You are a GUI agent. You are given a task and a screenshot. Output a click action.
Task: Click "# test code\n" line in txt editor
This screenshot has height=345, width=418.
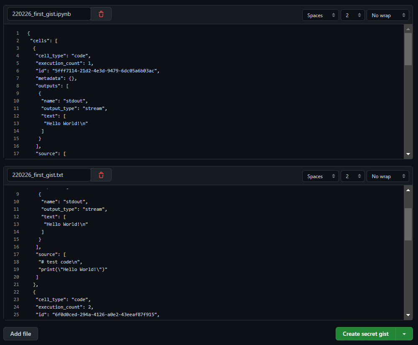point(60,262)
